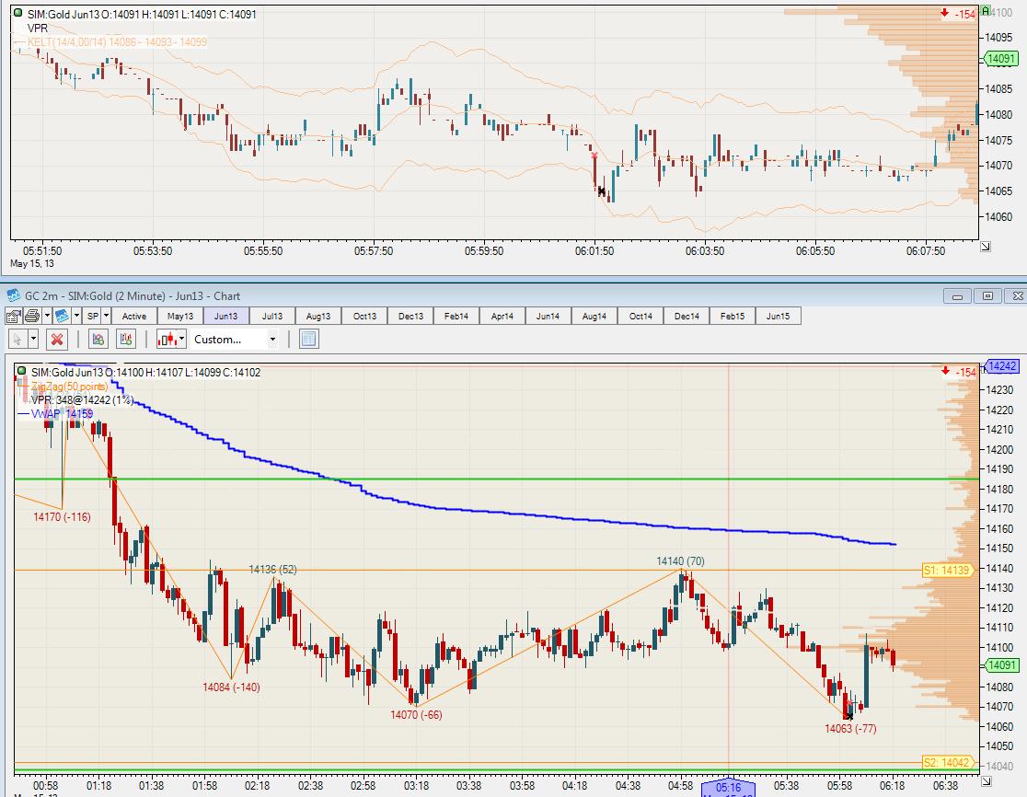The image size is (1027, 797).
Task: Select the Jul13 contract tab
Action: coord(272,316)
